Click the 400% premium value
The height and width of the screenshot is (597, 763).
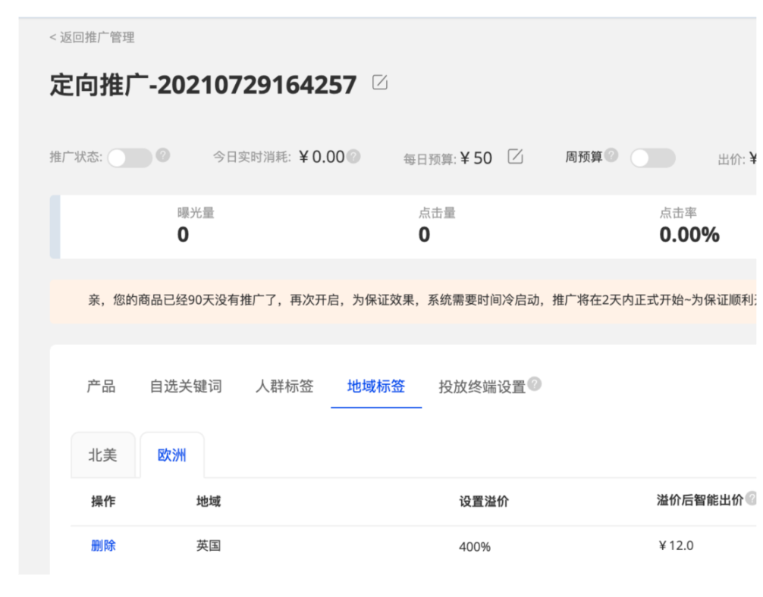click(x=475, y=547)
